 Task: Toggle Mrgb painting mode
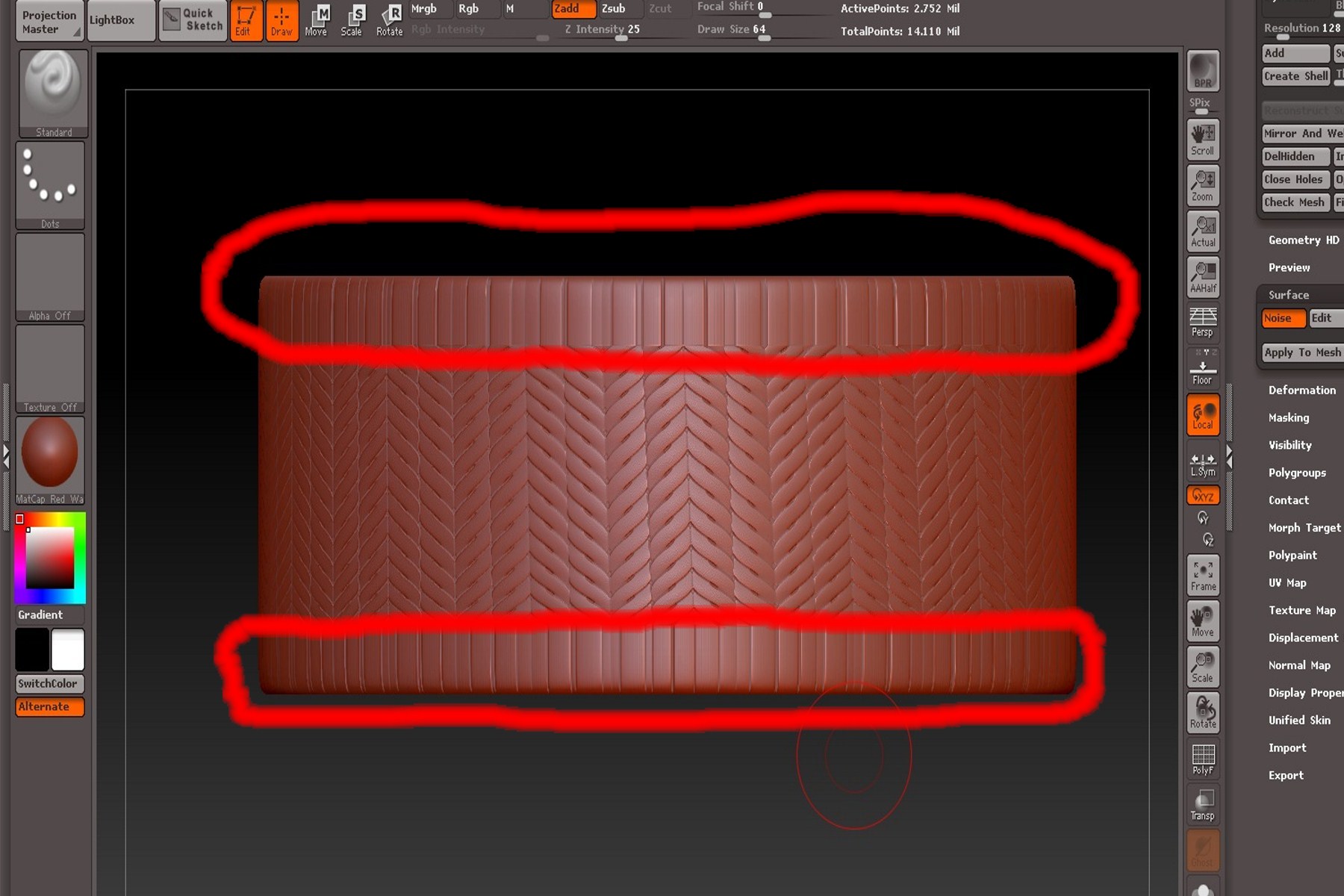[x=429, y=9]
